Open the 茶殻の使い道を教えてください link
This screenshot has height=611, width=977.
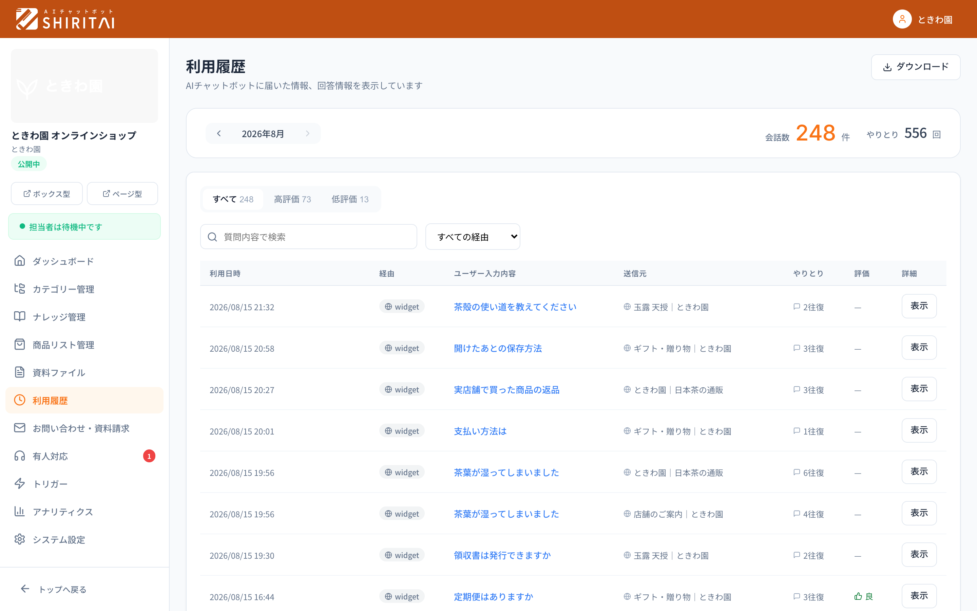point(515,307)
